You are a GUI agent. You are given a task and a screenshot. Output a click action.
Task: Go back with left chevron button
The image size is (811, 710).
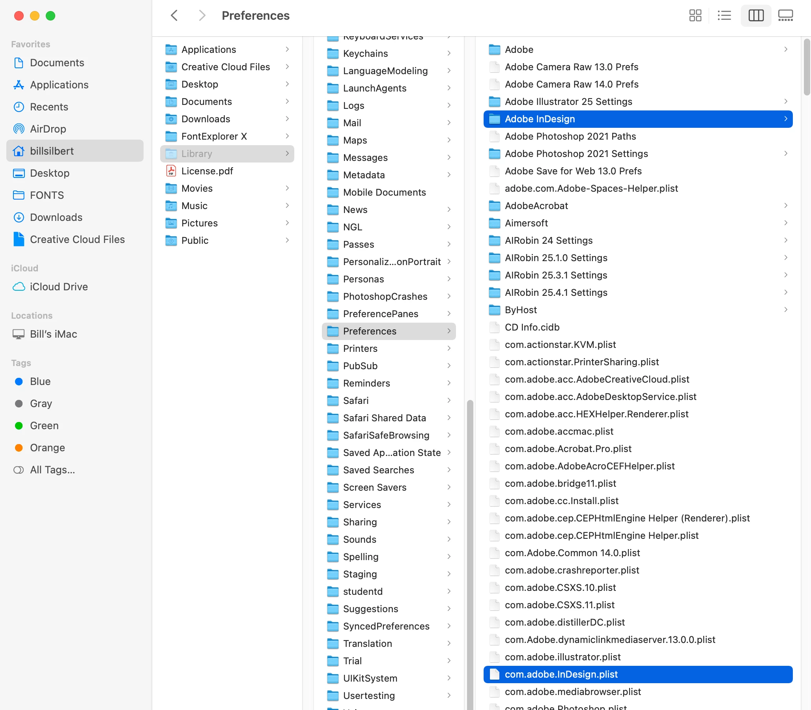pyautogui.click(x=174, y=15)
